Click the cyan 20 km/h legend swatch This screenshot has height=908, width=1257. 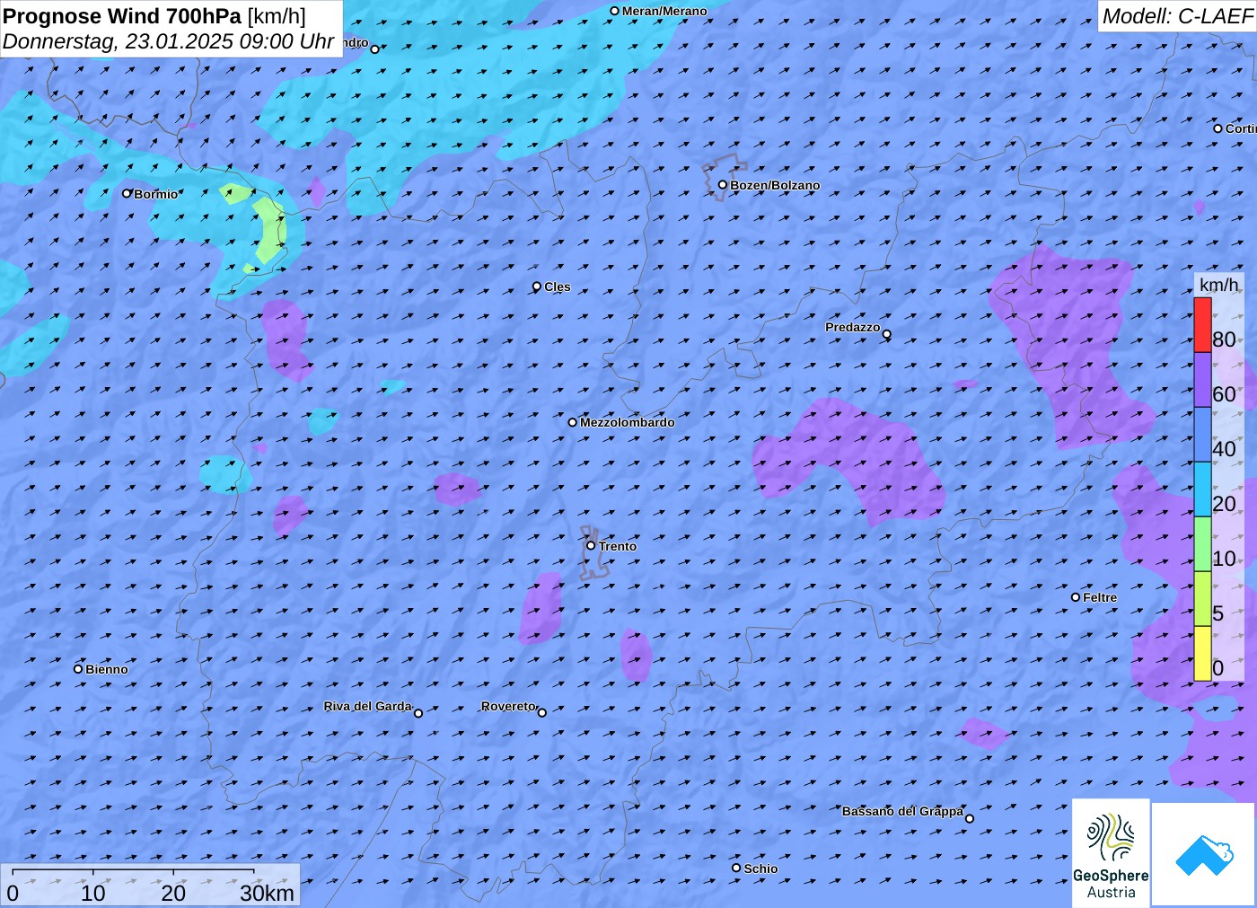[1202, 489]
